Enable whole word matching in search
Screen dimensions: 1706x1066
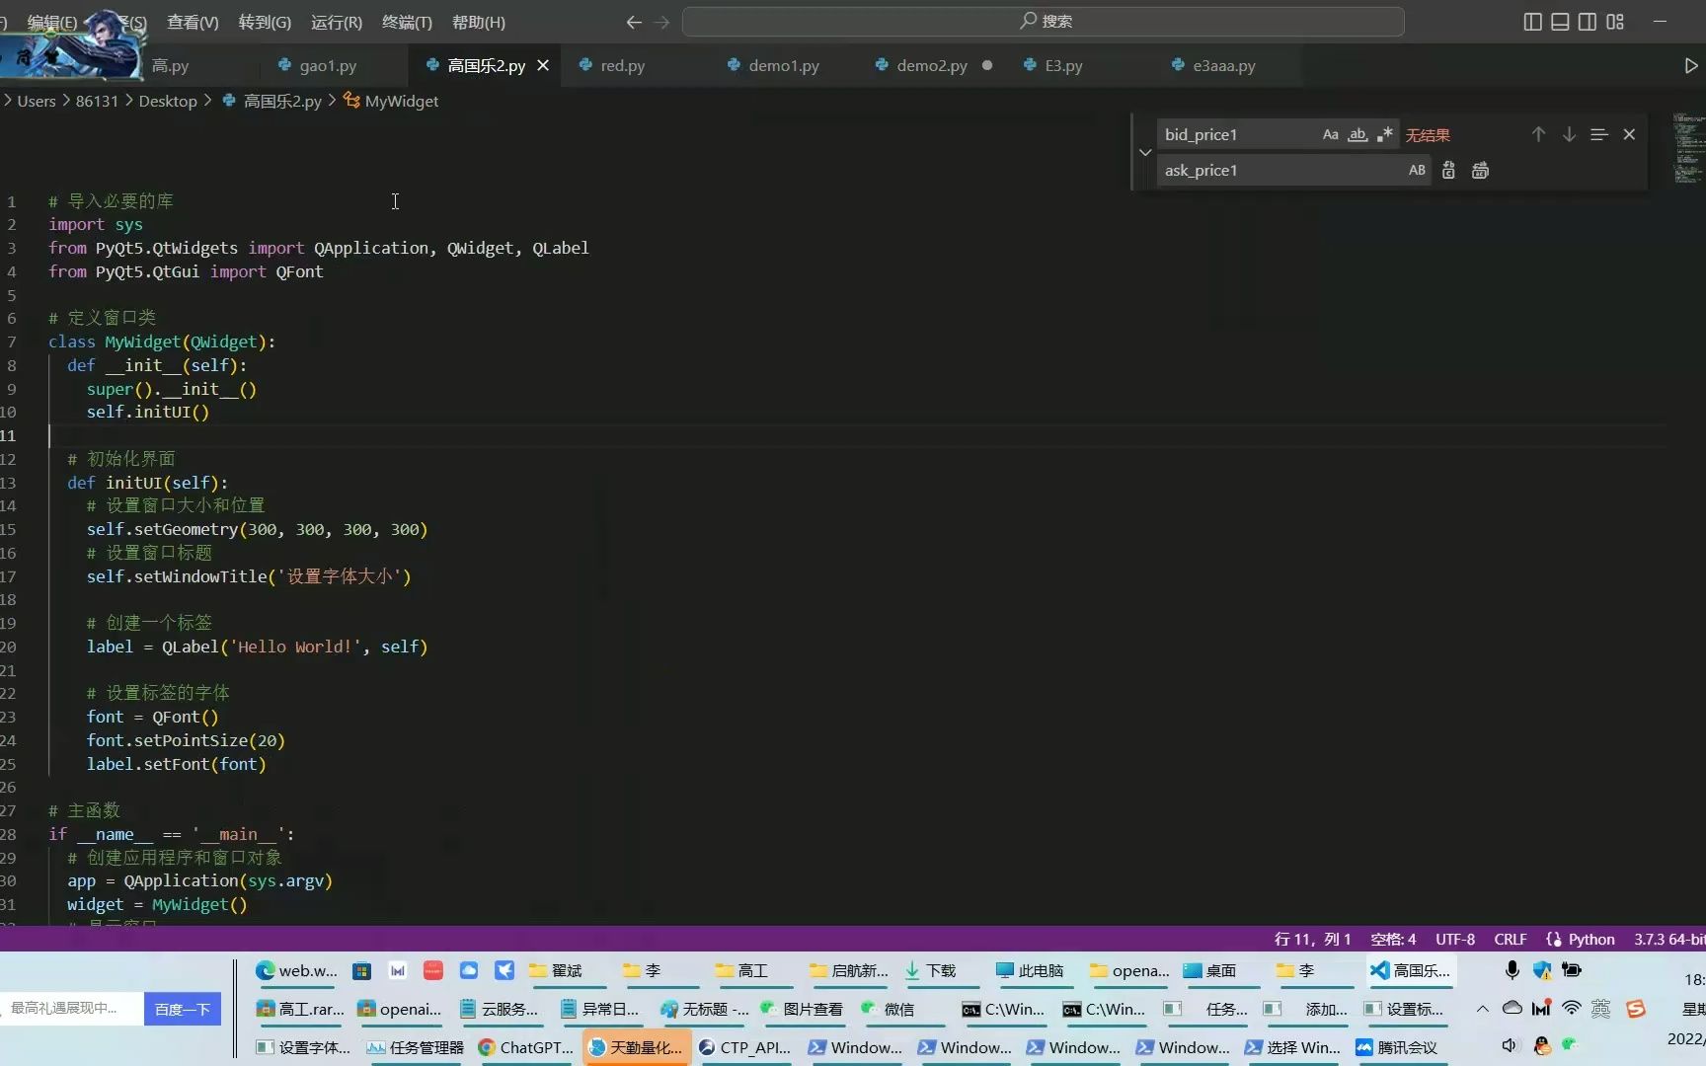[1357, 134]
